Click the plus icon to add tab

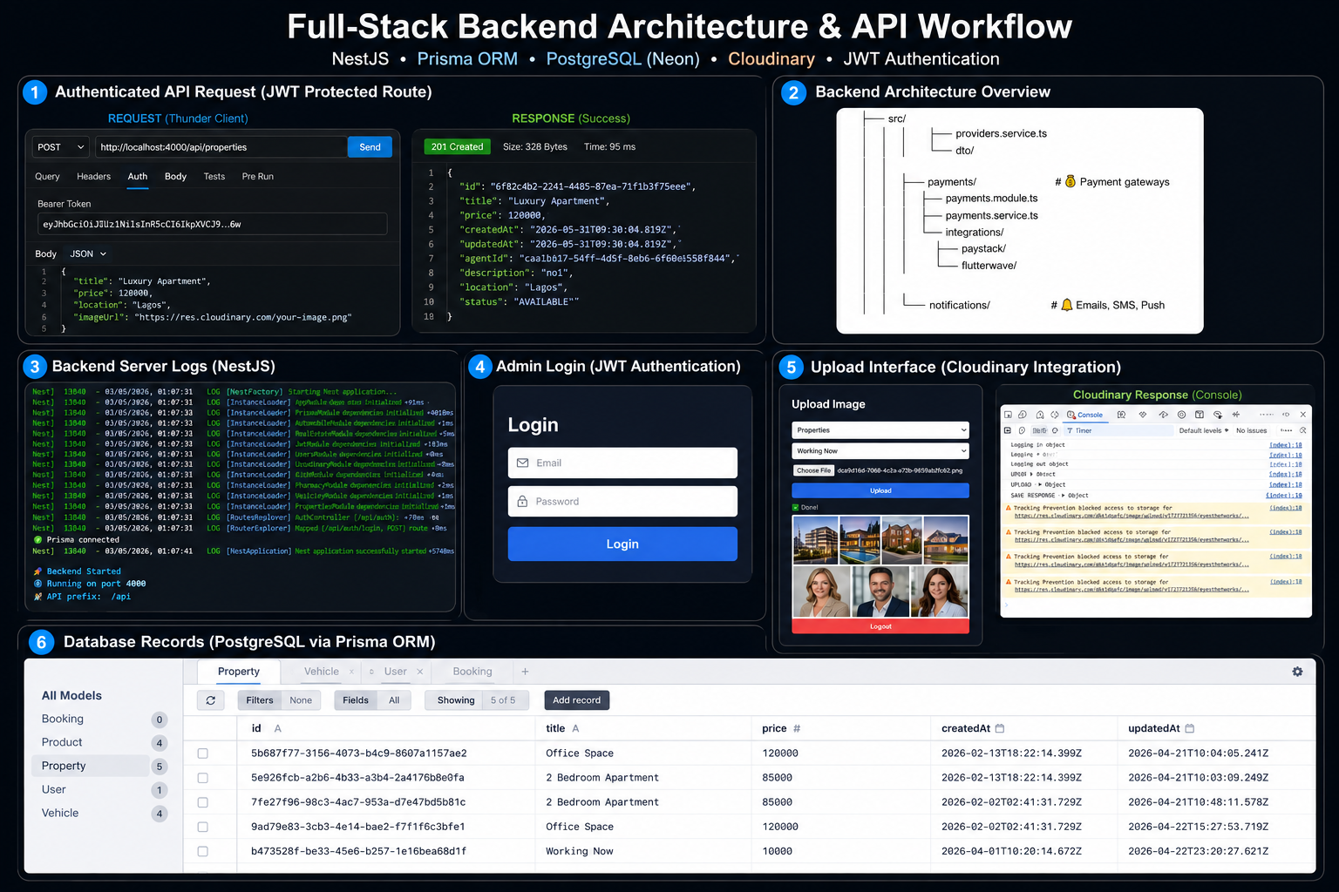pos(525,672)
